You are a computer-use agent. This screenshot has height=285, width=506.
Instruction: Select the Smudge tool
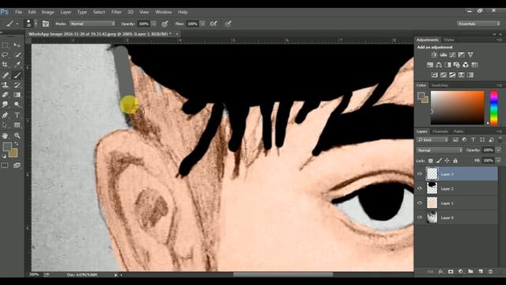click(x=5, y=104)
